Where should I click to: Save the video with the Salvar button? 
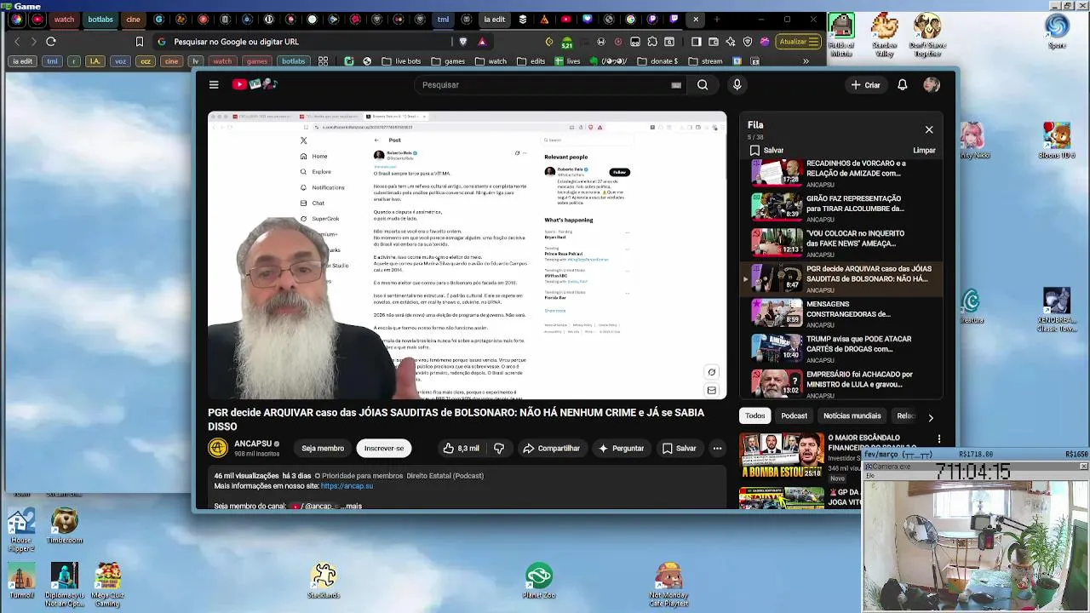(x=680, y=448)
